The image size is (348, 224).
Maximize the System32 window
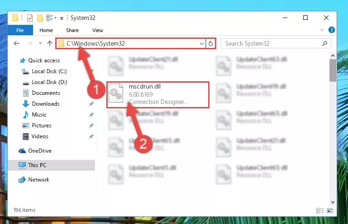(x=305, y=18)
